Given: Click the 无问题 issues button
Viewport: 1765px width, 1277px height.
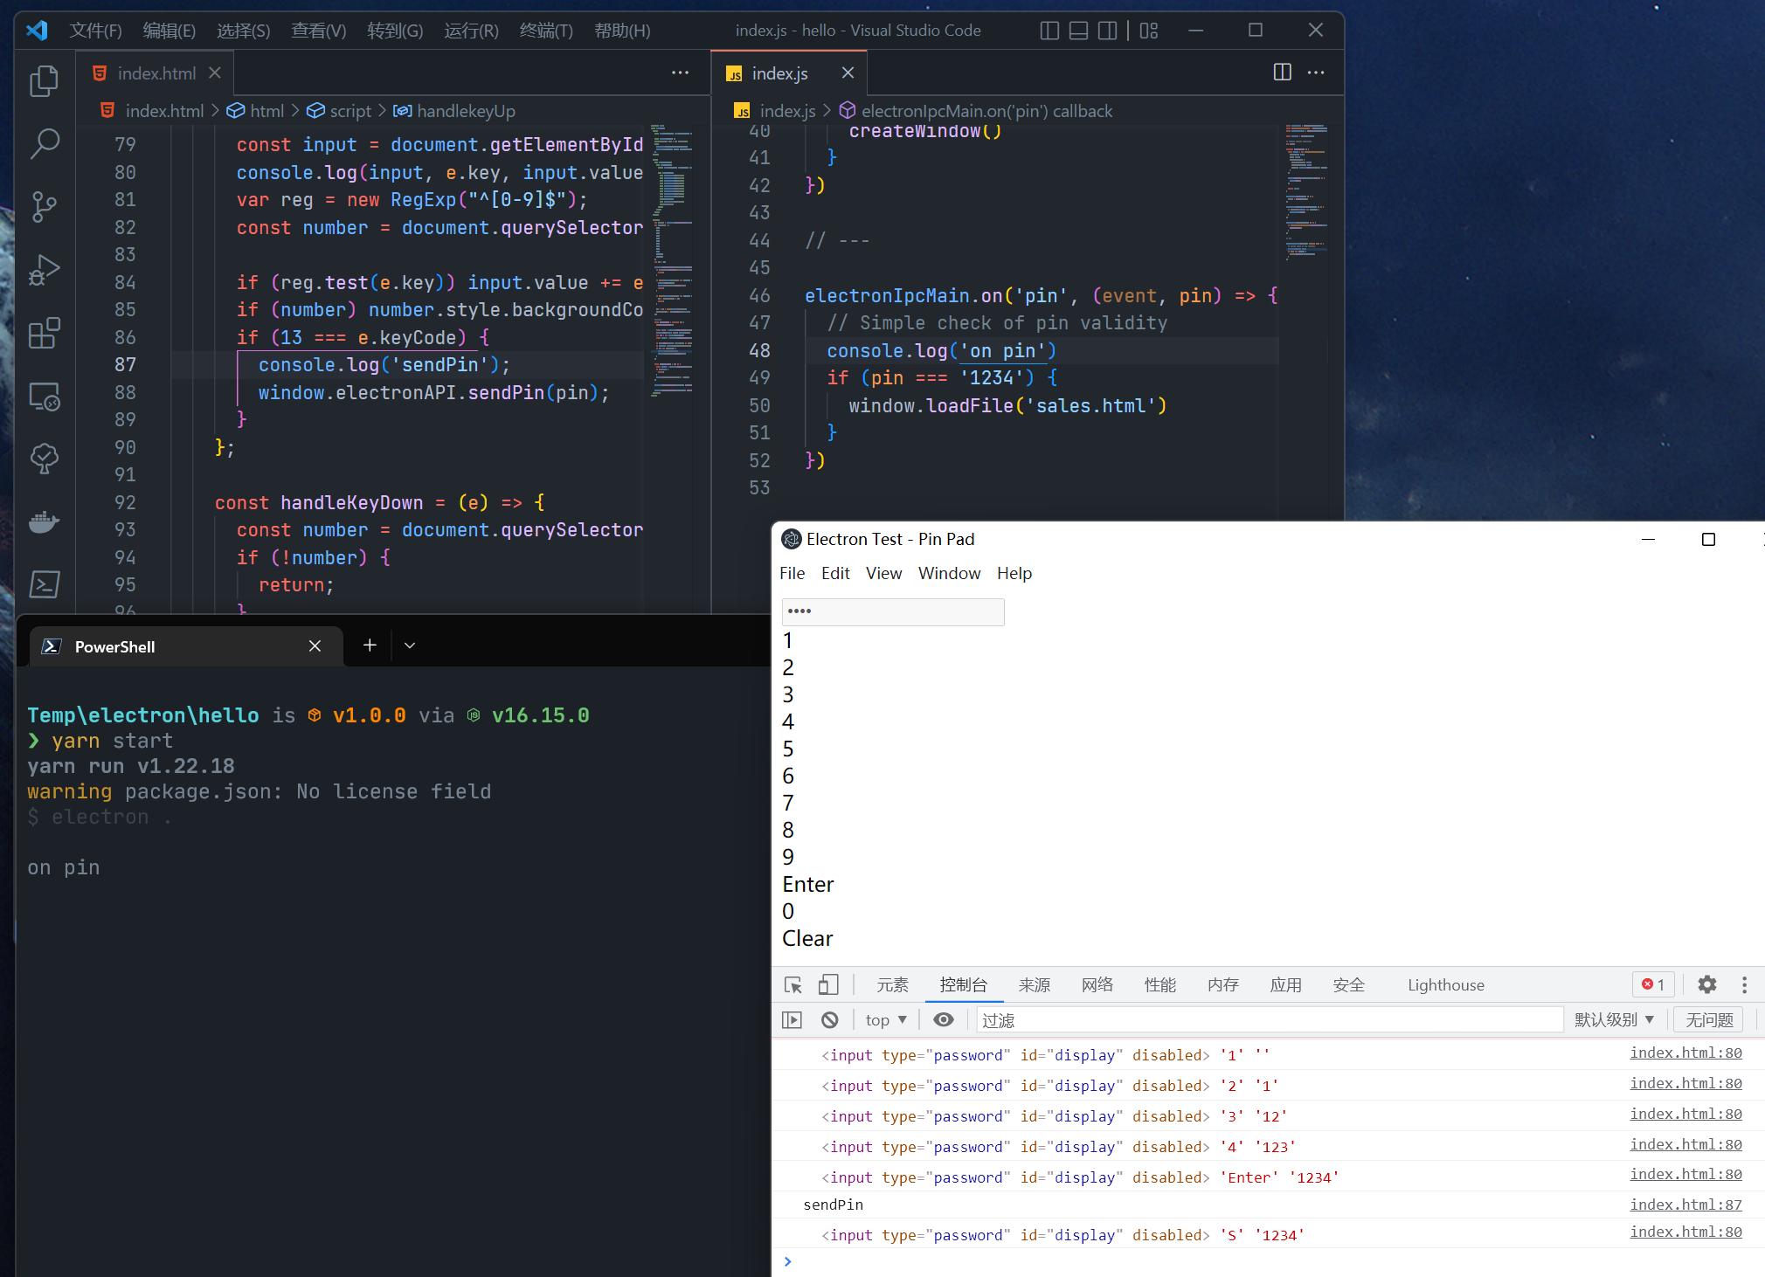Looking at the screenshot, I should tap(1708, 1020).
